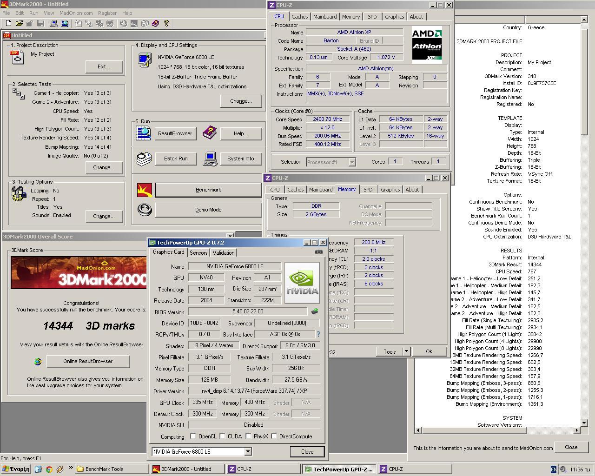Click the Online ResultBrowser button
The image size is (595, 476).
88,361
